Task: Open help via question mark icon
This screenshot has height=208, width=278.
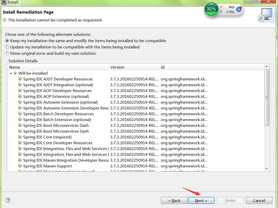Action: [8, 200]
